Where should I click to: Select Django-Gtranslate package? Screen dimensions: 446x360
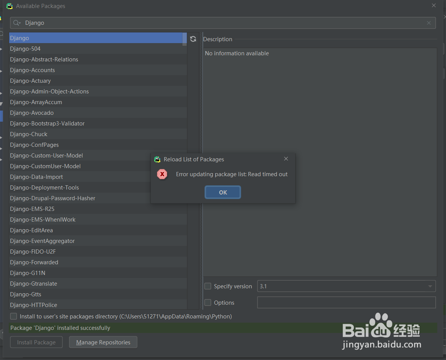coord(98,284)
